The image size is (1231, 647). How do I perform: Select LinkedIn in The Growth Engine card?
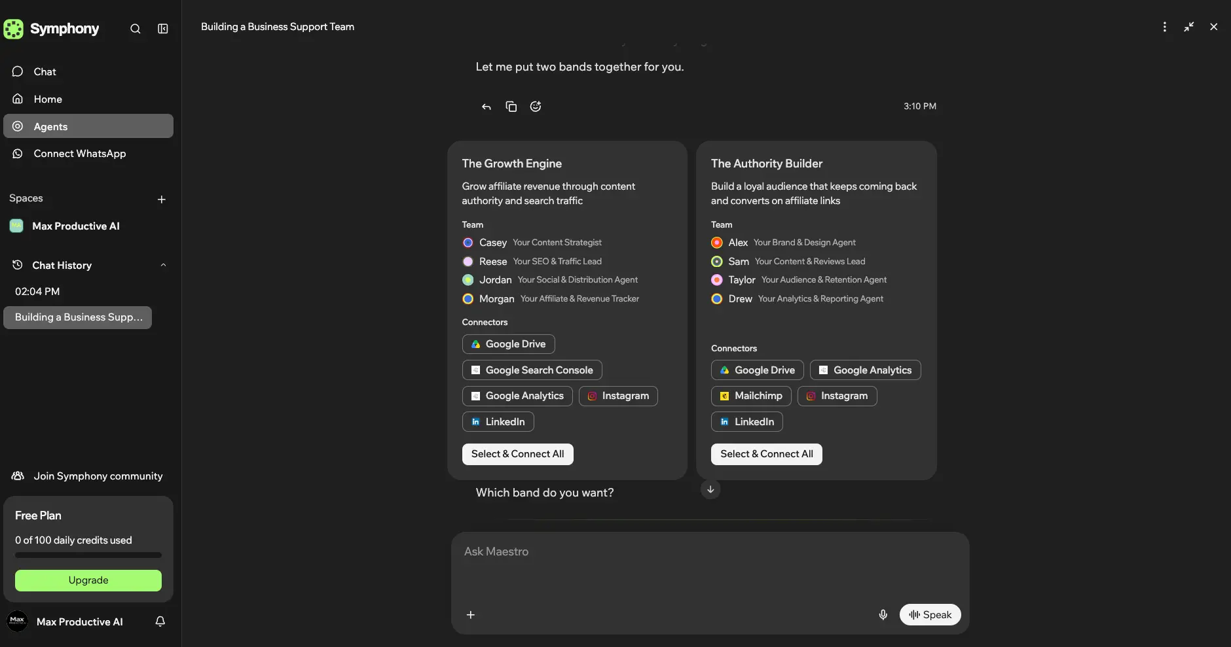(x=498, y=422)
